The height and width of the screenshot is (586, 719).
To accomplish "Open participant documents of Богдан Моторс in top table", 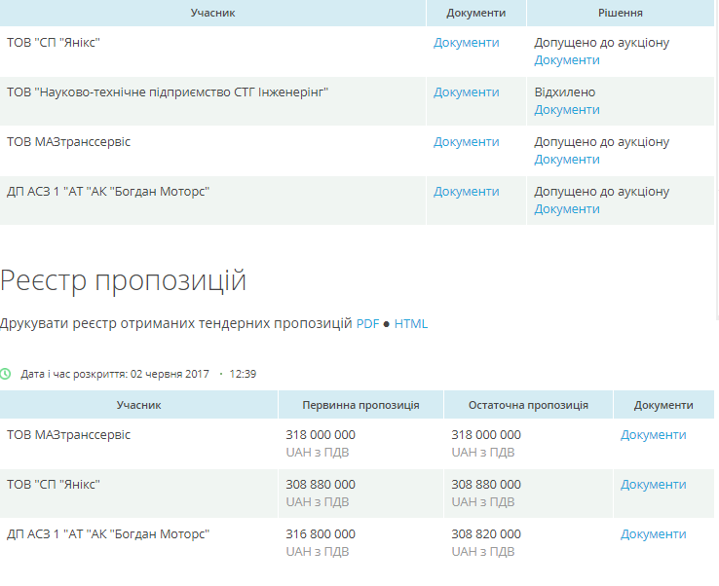I will (x=466, y=192).
